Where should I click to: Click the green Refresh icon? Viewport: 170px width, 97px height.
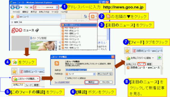[26, 7]
